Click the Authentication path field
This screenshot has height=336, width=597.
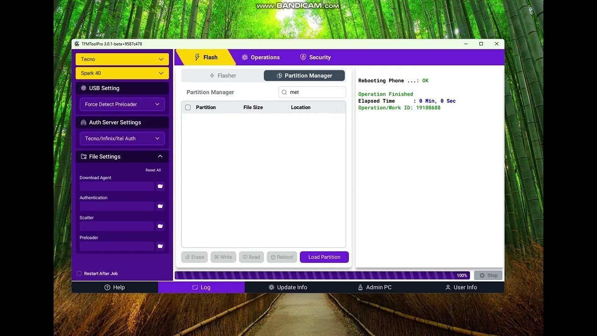coord(117,206)
